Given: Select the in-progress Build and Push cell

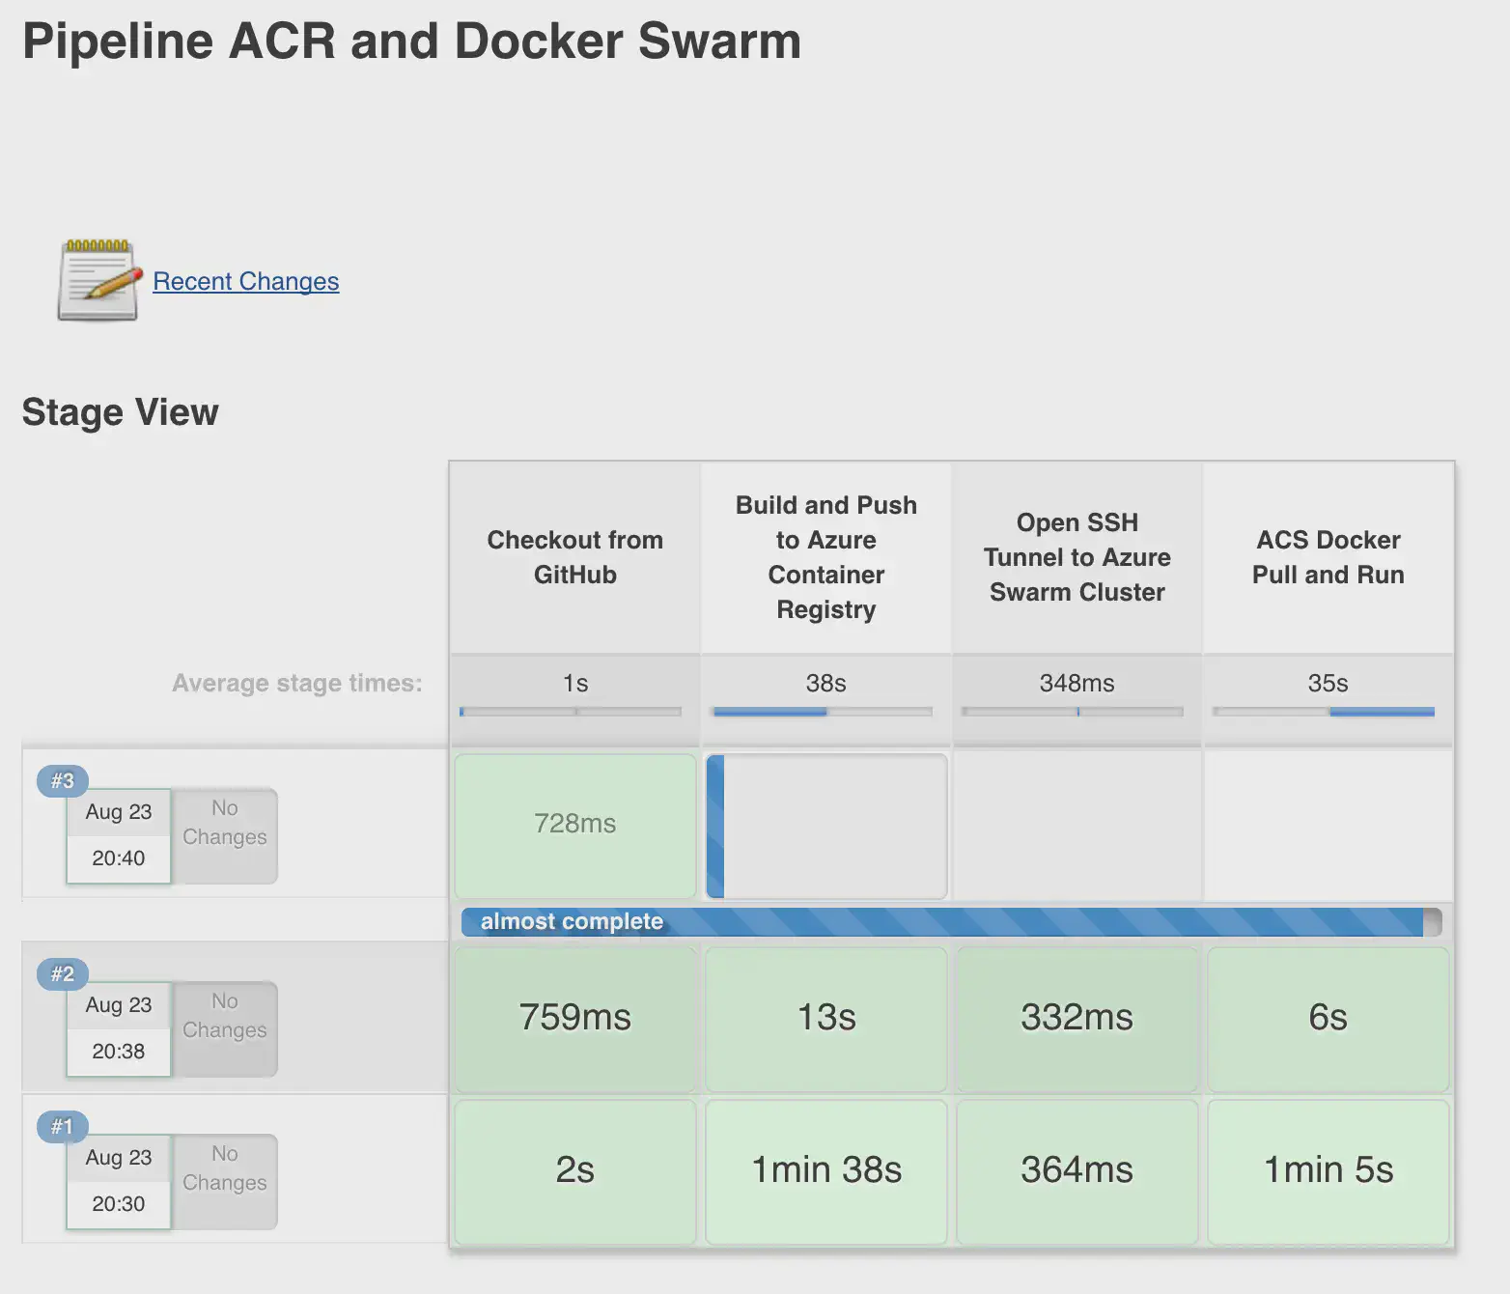Looking at the screenshot, I should 826,826.
